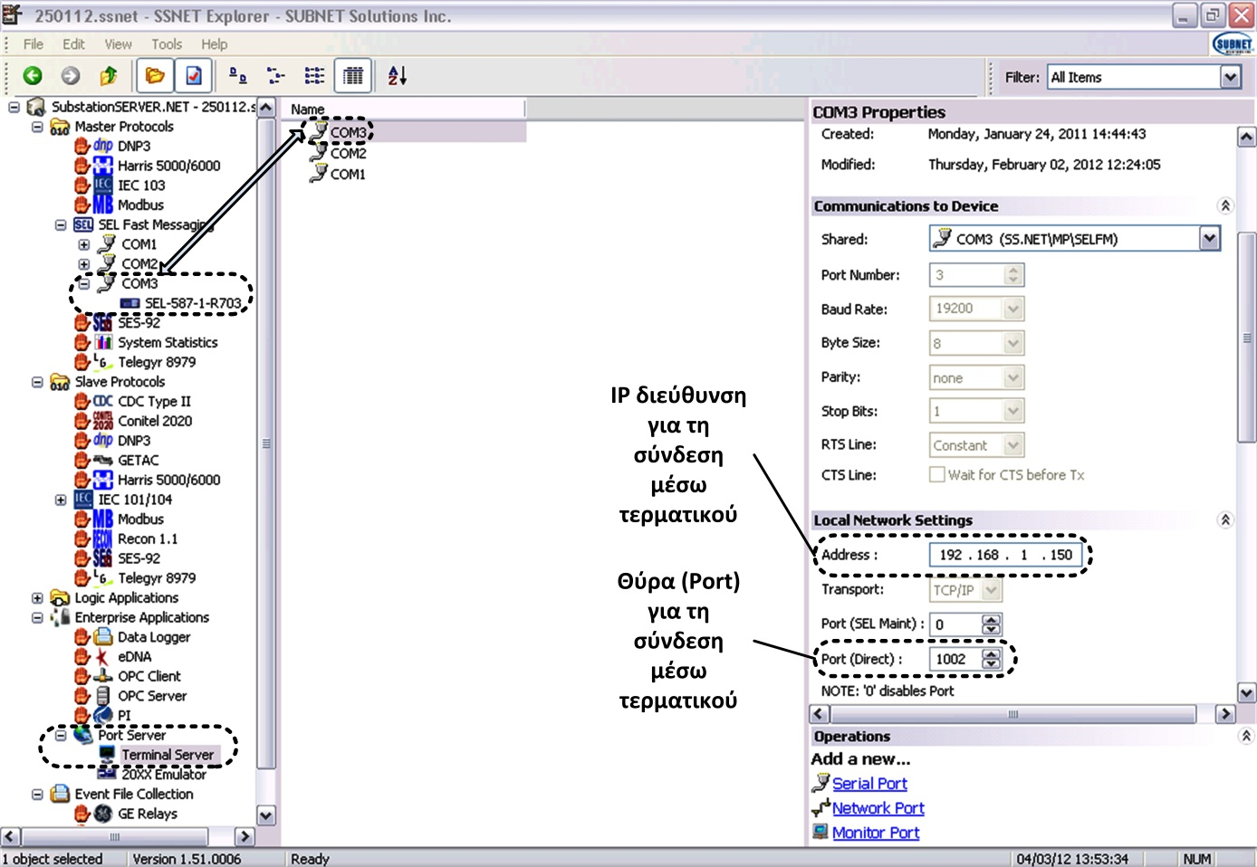The height and width of the screenshot is (867, 1257).
Task: Open the Help menu
Action: (x=215, y=43)
